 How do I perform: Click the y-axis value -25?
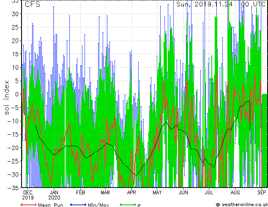coord(13,161)
